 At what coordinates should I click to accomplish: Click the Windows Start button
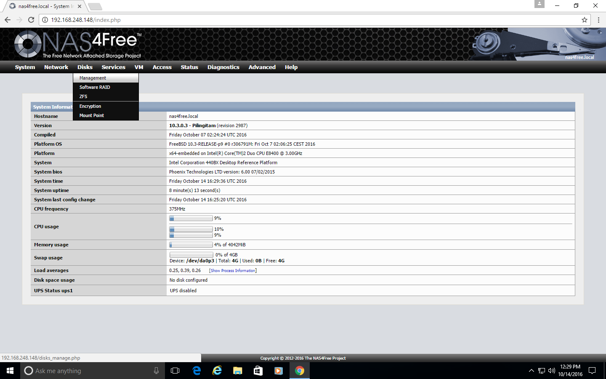[x=10, y=371]
